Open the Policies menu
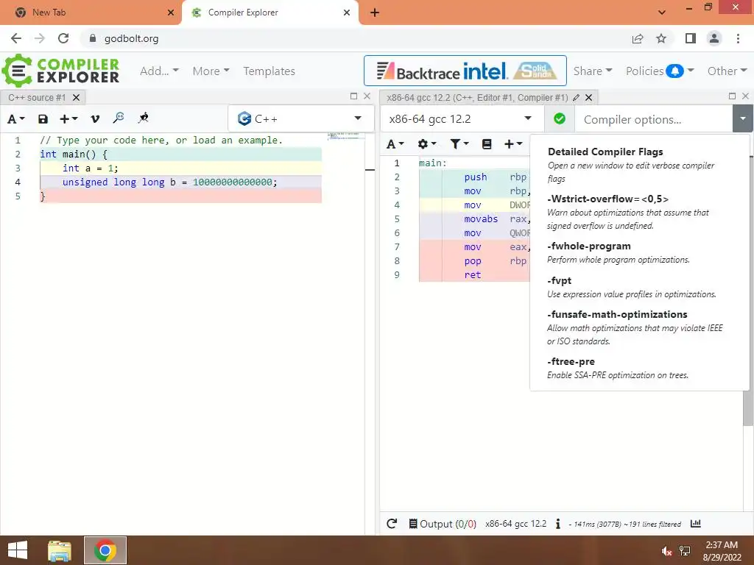The height and width of the screenshot is (565, 754). click(660, 71)
